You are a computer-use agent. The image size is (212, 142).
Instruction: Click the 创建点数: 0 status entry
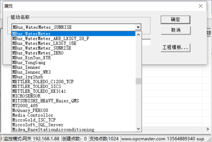click(74, 139)
